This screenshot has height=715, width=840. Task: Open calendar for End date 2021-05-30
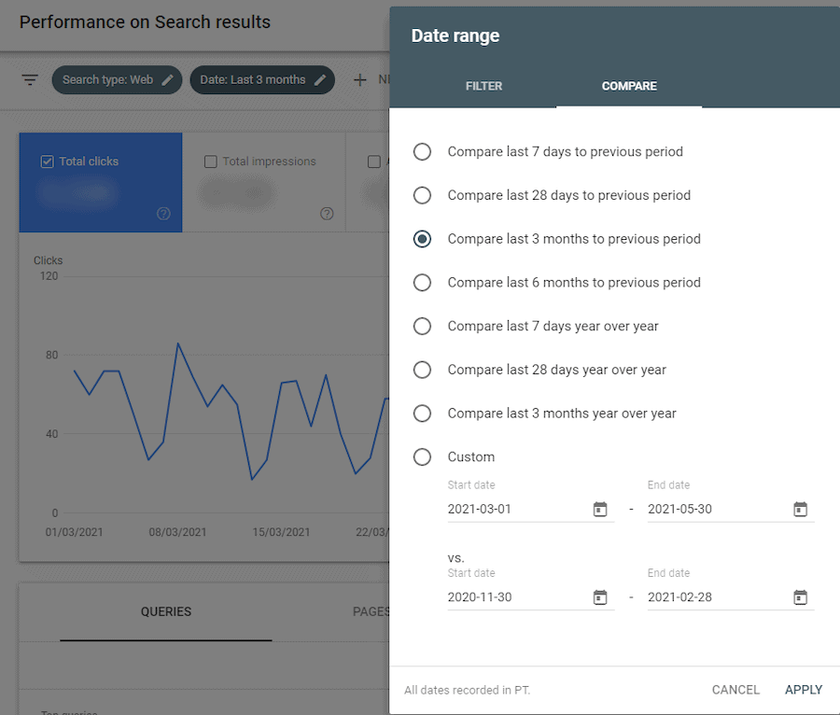[800, 509]
